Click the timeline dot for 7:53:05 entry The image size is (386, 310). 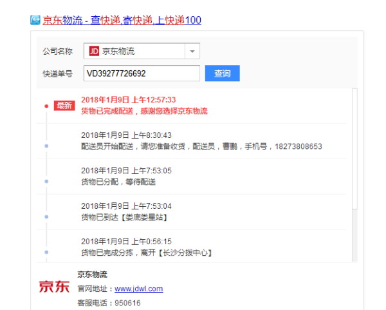coord(46,181)
